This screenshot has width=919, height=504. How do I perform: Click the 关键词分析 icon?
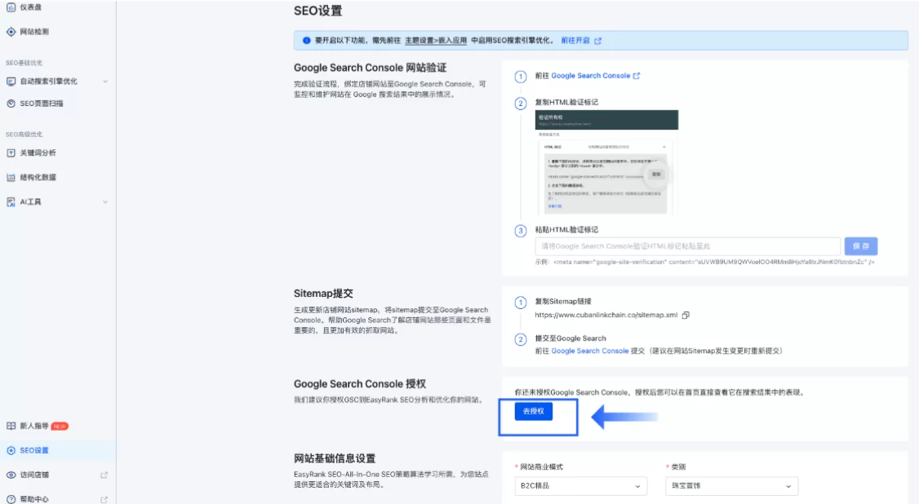tap(11, 153)
